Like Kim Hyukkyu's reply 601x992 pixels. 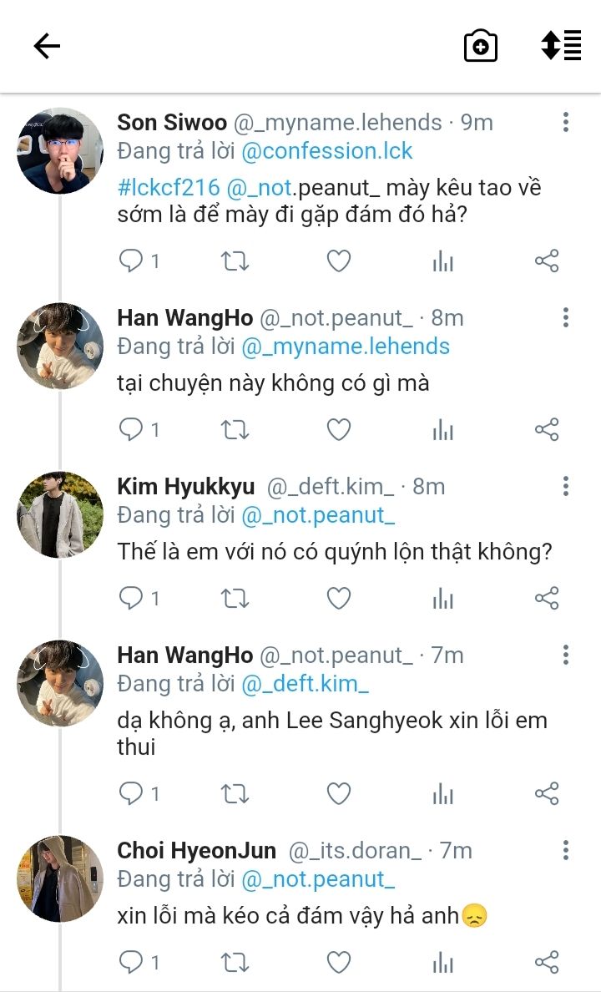pos(338,598)
